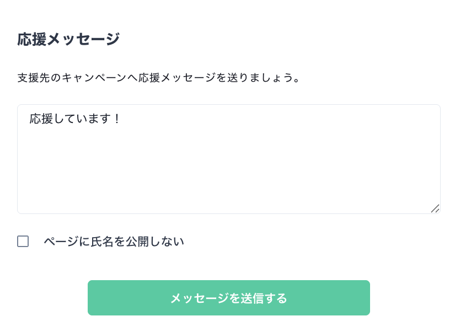Focus the support message textarea
This screenshot has width=471, height=332.
pos(229,160)
